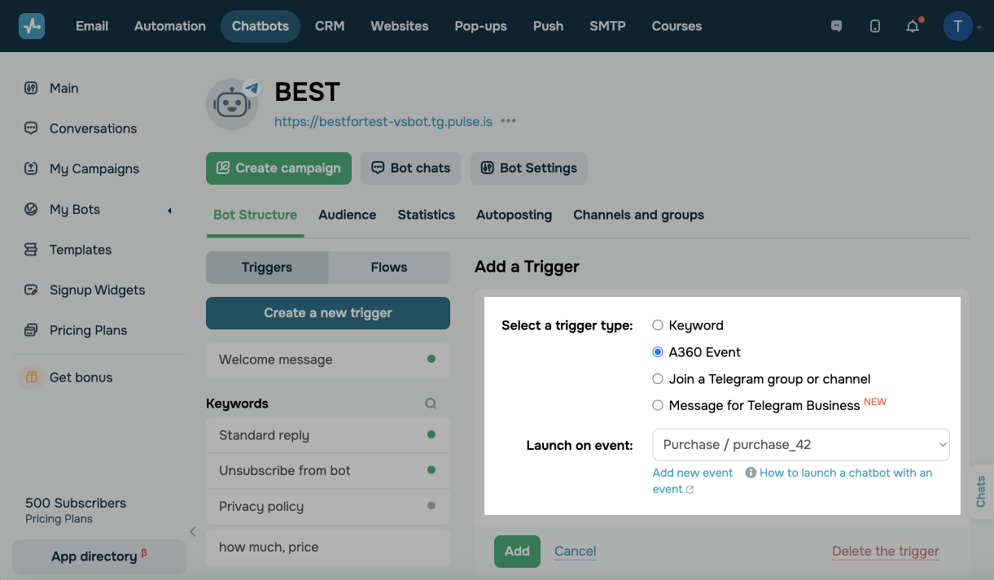Viewport: 994px width, 580px height.
Task: Select Join a Telegram group or channel option
Action: click(658, 379)
